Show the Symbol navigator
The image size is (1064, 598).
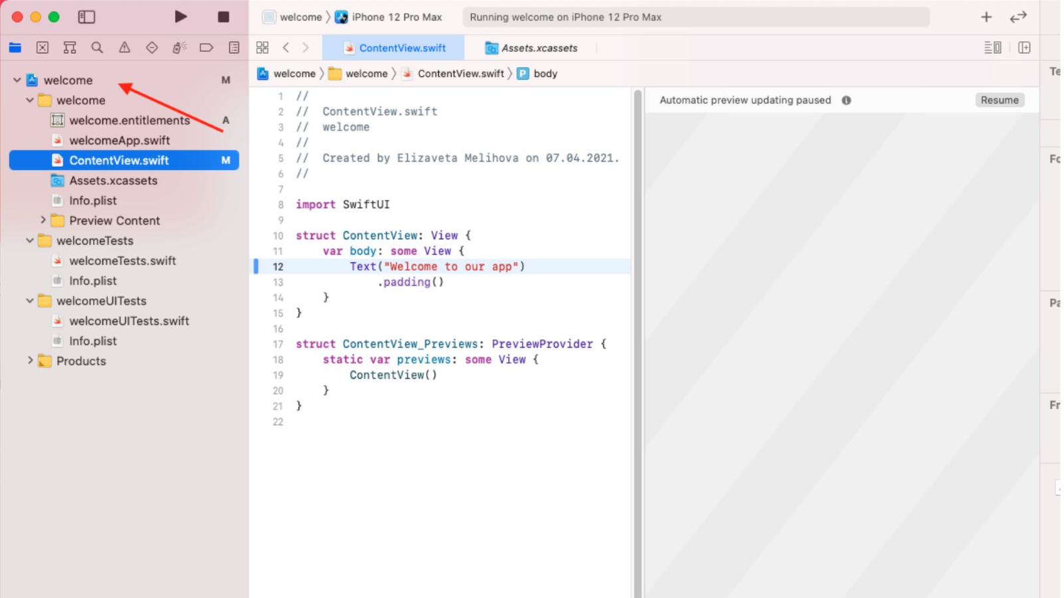70,47
